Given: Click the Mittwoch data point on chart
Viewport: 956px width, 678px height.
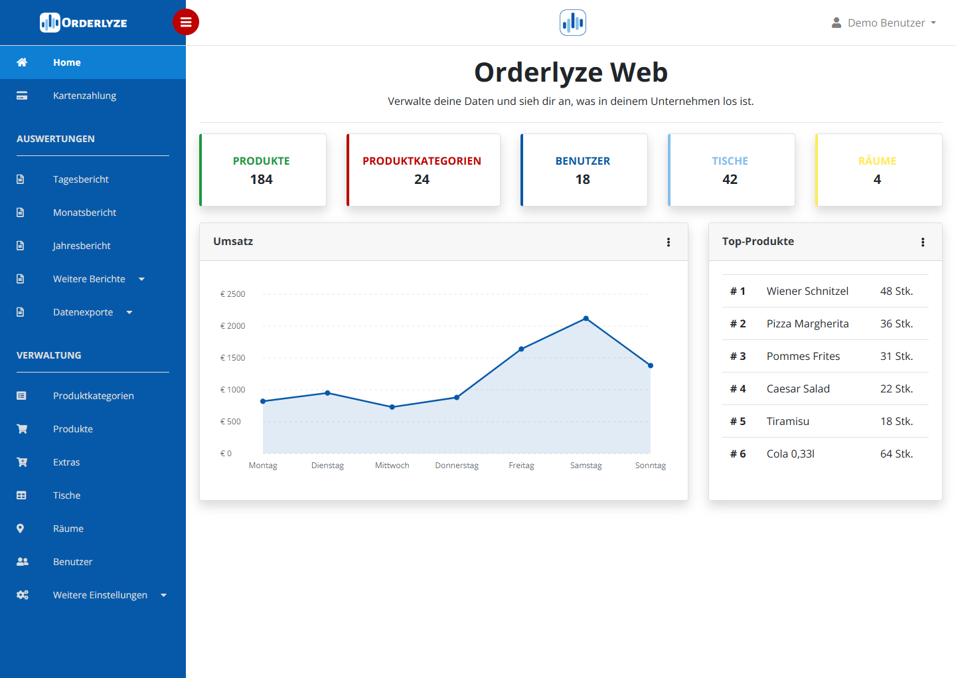Looking at the screenshot, I should pyautogui.click(x=392, y=407).
